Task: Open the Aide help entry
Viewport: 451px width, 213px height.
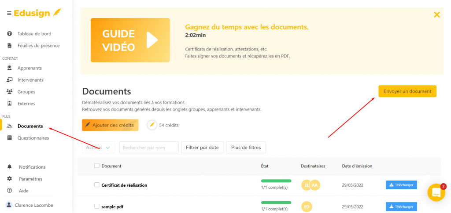Action: tap(24, 190)
